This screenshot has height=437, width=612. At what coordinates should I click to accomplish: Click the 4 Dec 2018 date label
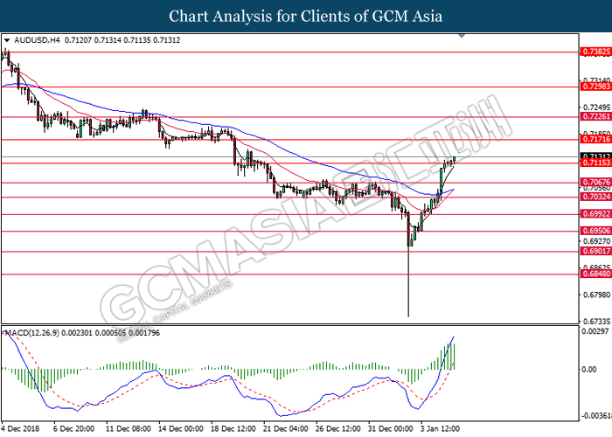coord(20,428)
